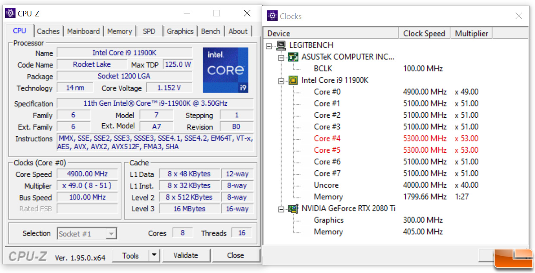The width and height of the screenshot is (535, 273).
Task: Switch to the Caches tab
Action: click(48, 31)
